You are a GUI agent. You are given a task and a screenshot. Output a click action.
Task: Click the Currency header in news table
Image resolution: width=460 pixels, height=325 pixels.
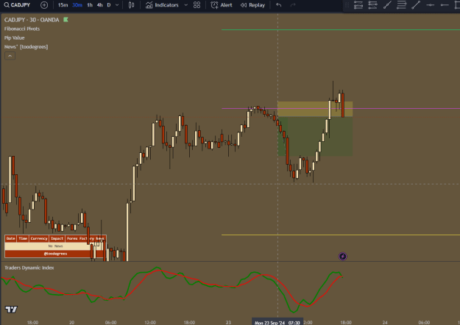tap(39, 238)
